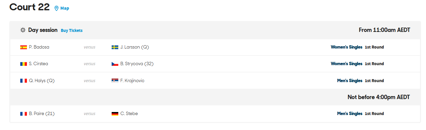Select F. Krajinovic player name

[132, 80]
